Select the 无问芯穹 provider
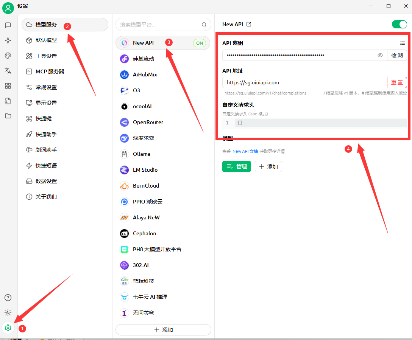The height and width of the screenshot is (340, 412). point(163,313)
